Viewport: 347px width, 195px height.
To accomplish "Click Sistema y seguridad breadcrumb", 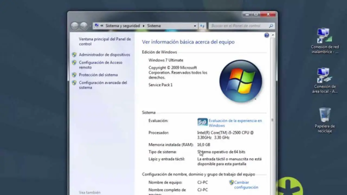I will point(123,26).
